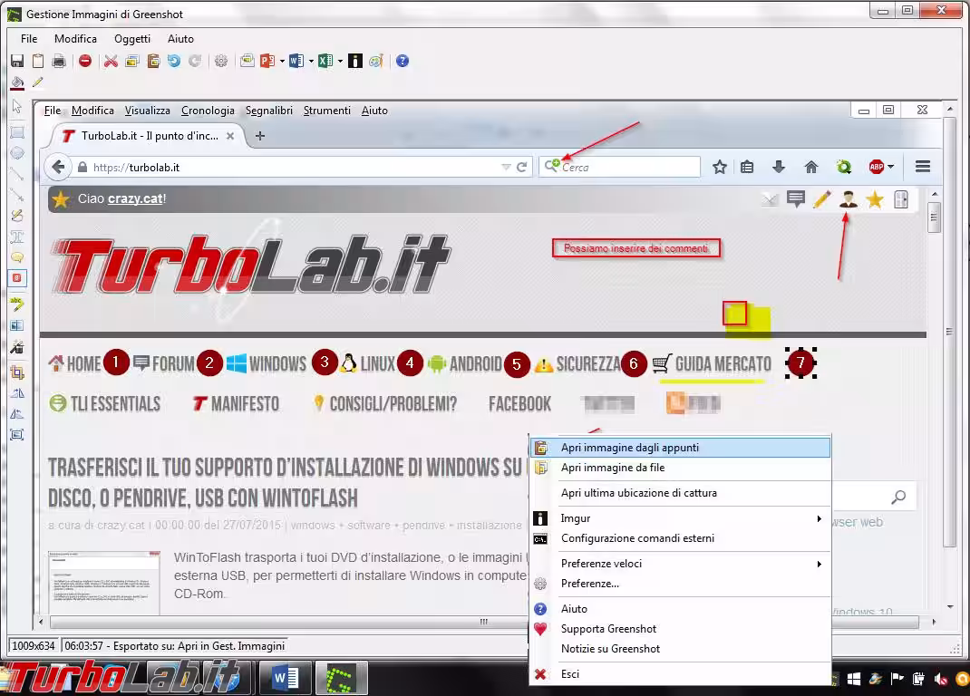The height and width of the screenshot is (696, 970).
Task: Select the draw rectangle tool
Action: coord(17,131)
